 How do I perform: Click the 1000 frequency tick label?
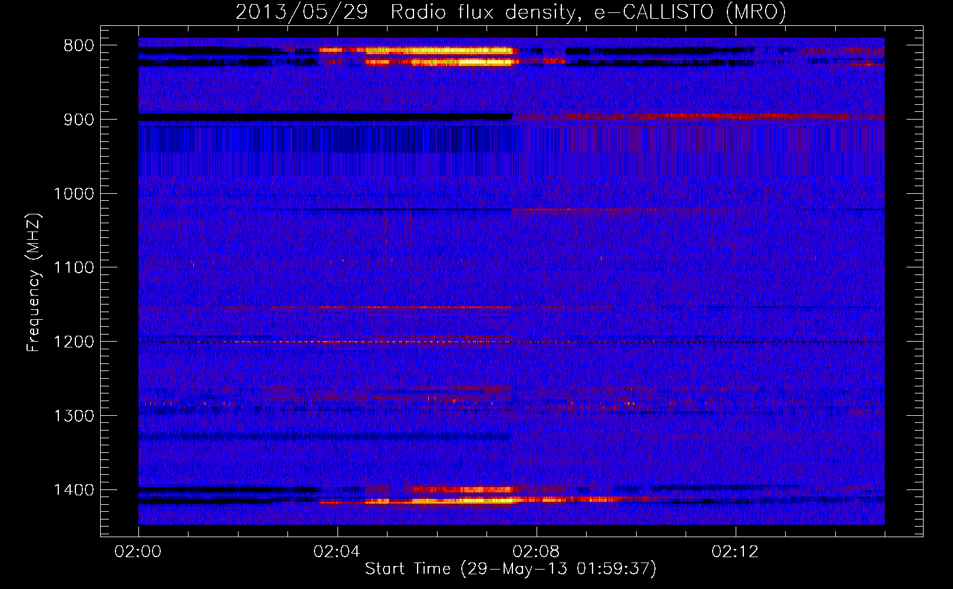pos(74,194)
